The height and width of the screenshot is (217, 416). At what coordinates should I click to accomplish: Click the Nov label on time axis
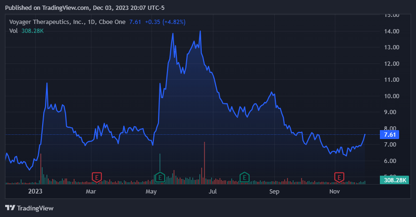click(x=334, y=192)
